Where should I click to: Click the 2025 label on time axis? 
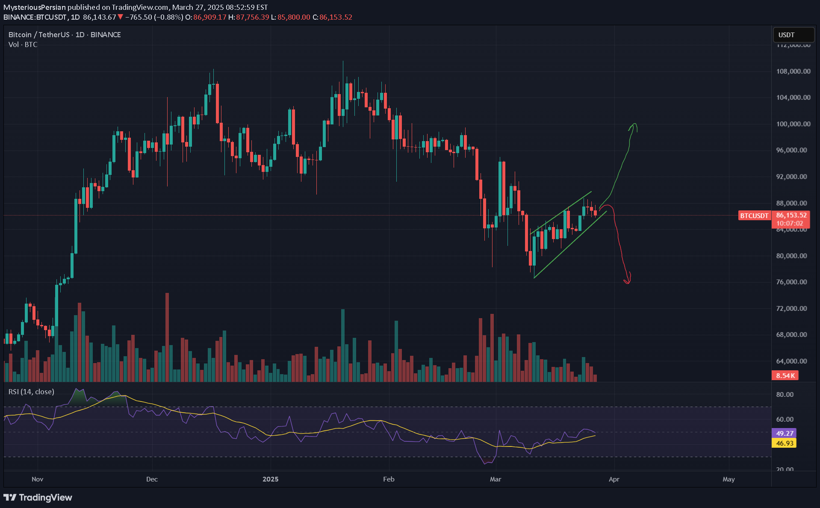click(270, 479)
